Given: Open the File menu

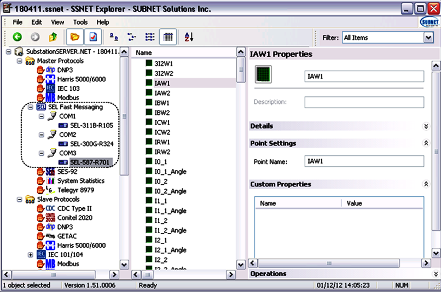Looking at the screenshot, I should point(18,22).
